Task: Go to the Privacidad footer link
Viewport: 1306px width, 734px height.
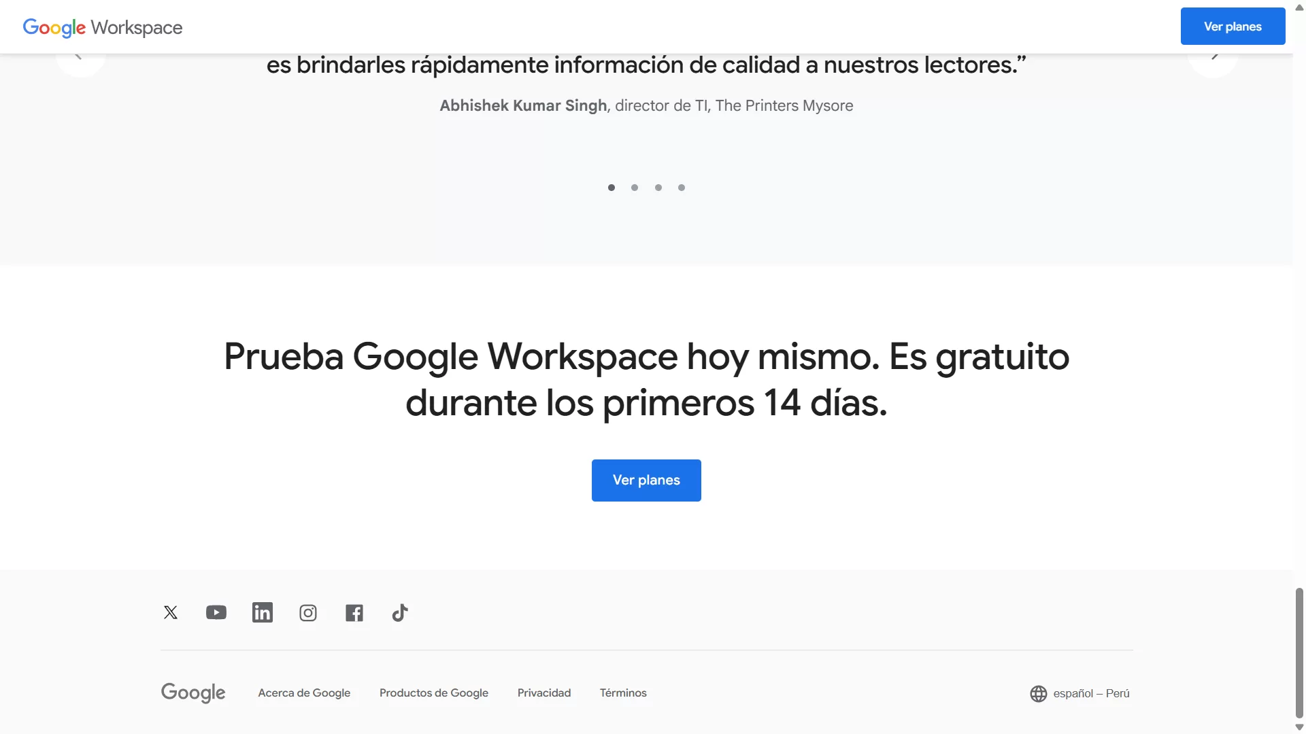Action: (544, 693)
